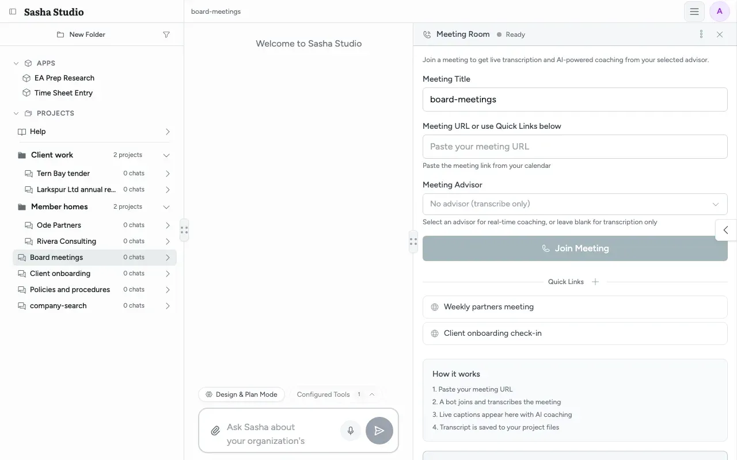737x460 pixels.
Task: Click the Join Meeting button
Action: (575, 248)
